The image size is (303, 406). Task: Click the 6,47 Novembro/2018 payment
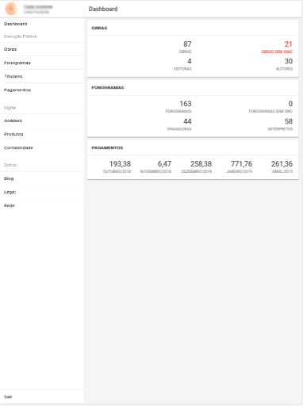[x=164, y=164]
